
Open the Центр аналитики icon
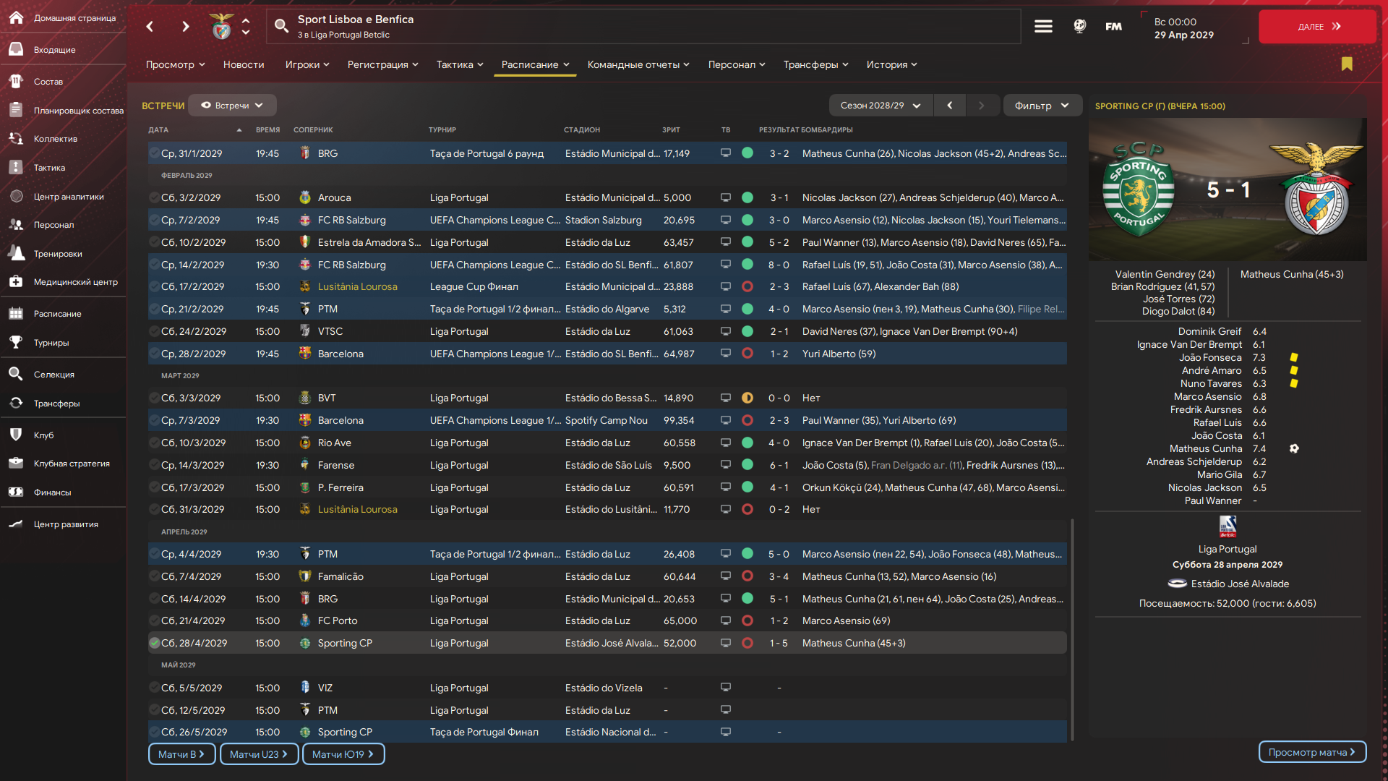pyautogui.click(x=16, y=196)
